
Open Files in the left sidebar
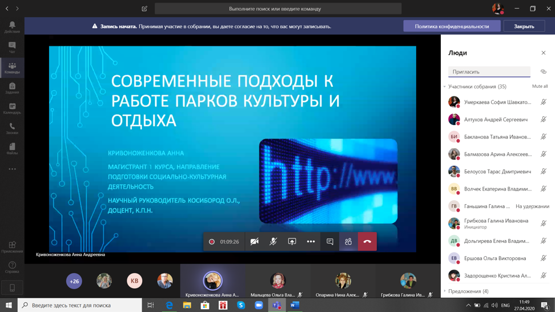coord(12,149)
